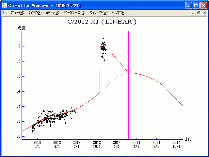The image size is (209, 157).
Task: Click the graph title C/2012 X1 ( LINEAR )
Action: tap(102, 22)
